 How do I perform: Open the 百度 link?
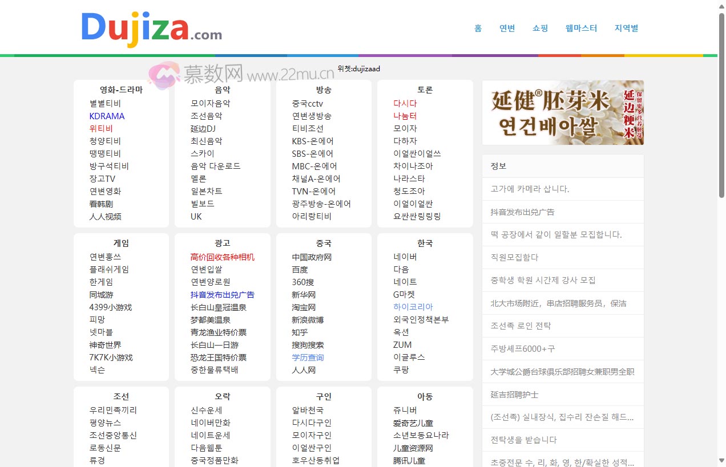tap(300, 270)
